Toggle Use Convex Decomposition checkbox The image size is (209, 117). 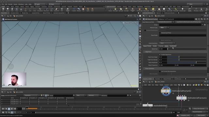tap(160, 71)
